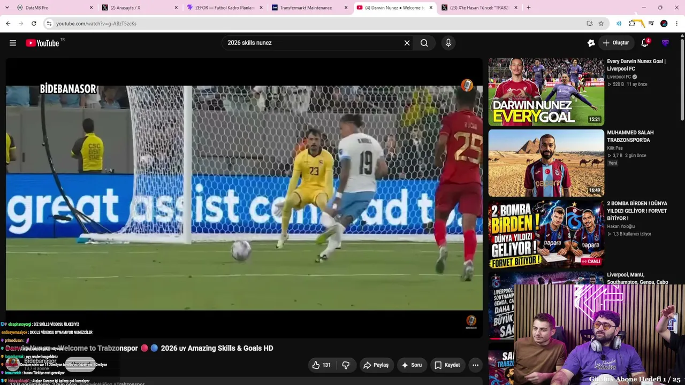The width and height of the screenshot is (685, 385).
Task: Open Every Darwin Nunez Goal thumbnail
Action: 546,91
